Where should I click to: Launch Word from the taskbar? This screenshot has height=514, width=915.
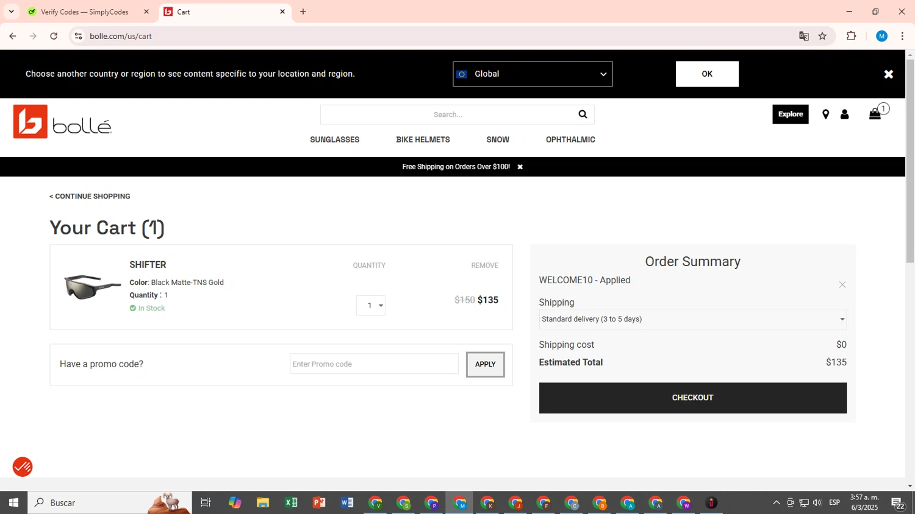(x=347, y=502)
